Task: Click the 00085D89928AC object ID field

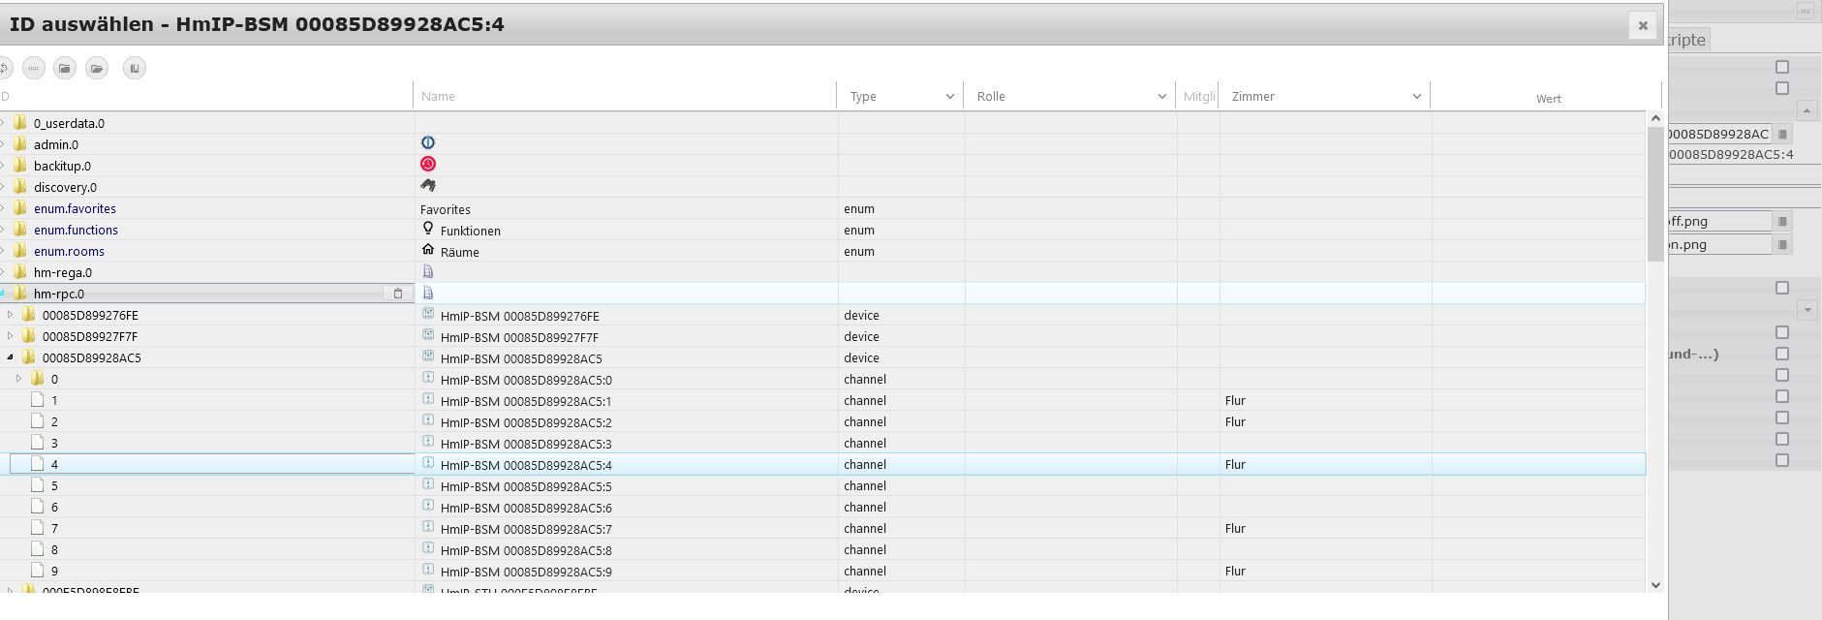Action: pyautogui.click(x=1720, y=134)
